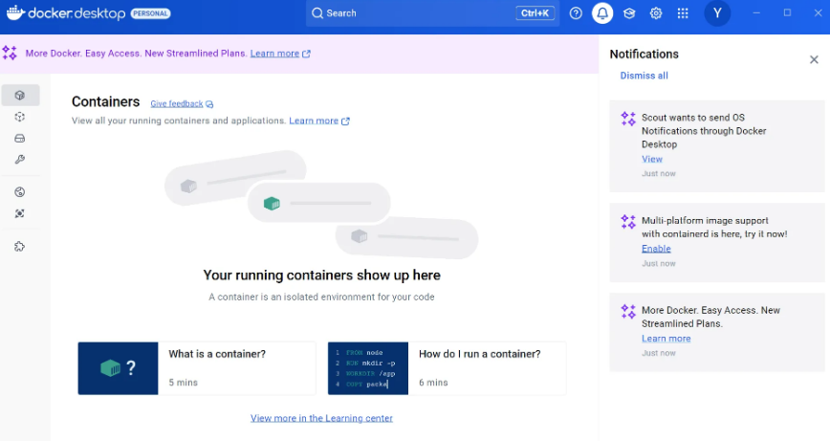Open the Extensions puzzle icon

[x=20, y=247]
